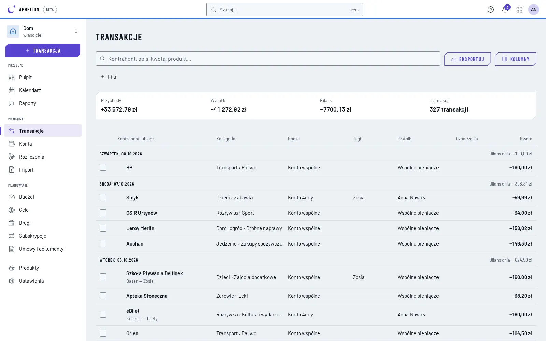Click the Konta wallet icon
This screenshot has height=341, width=546.
(12, 144)
